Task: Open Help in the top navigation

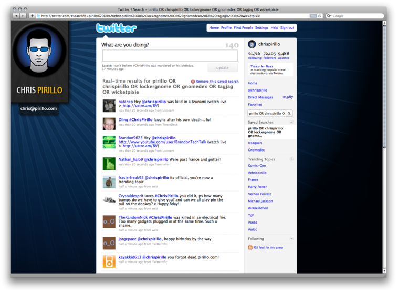Action: (x=274, y=28)
